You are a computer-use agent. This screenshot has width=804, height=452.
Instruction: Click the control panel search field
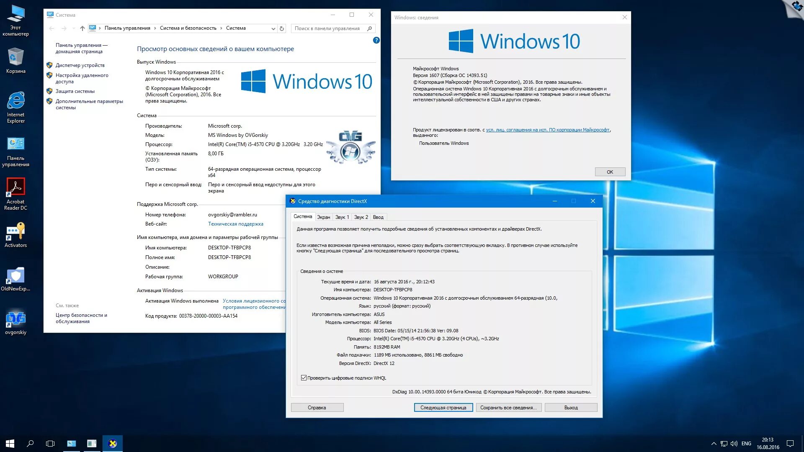[327, 28]
